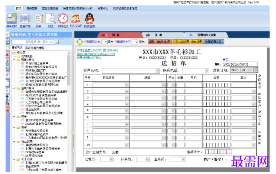This screenshot has width=276, height=174.
Task: Open the 模板管理 ribbon tab
Action: (x=32, y=8)
